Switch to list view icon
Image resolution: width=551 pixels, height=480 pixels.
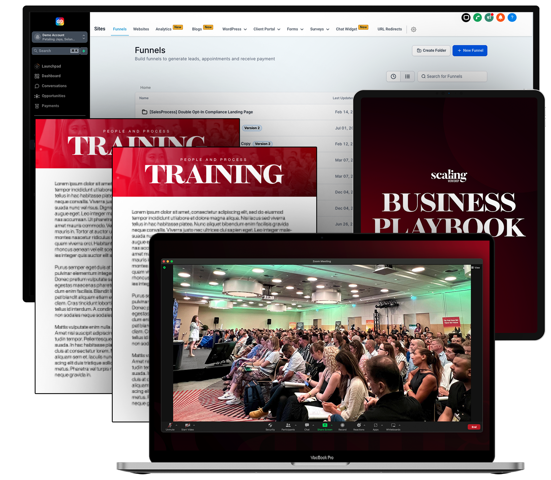pos(407,77)
